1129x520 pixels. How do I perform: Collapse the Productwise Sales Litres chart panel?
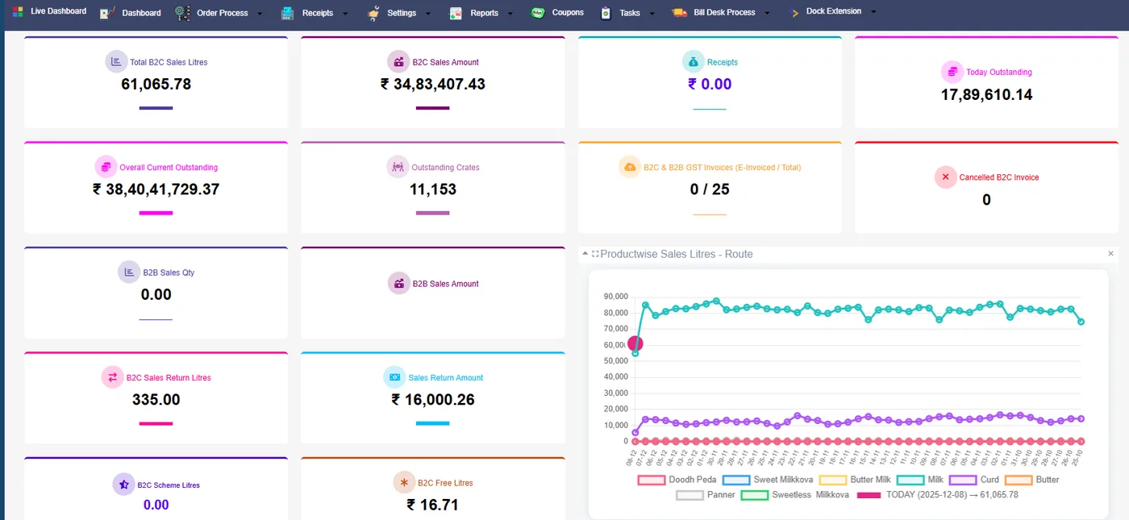[x=585, y=254]
